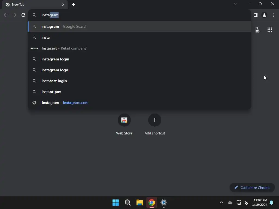The width and height of the screenshot is (279, 209).
Task: Open a new tab with the plus button
Action: tap(74, 5)
